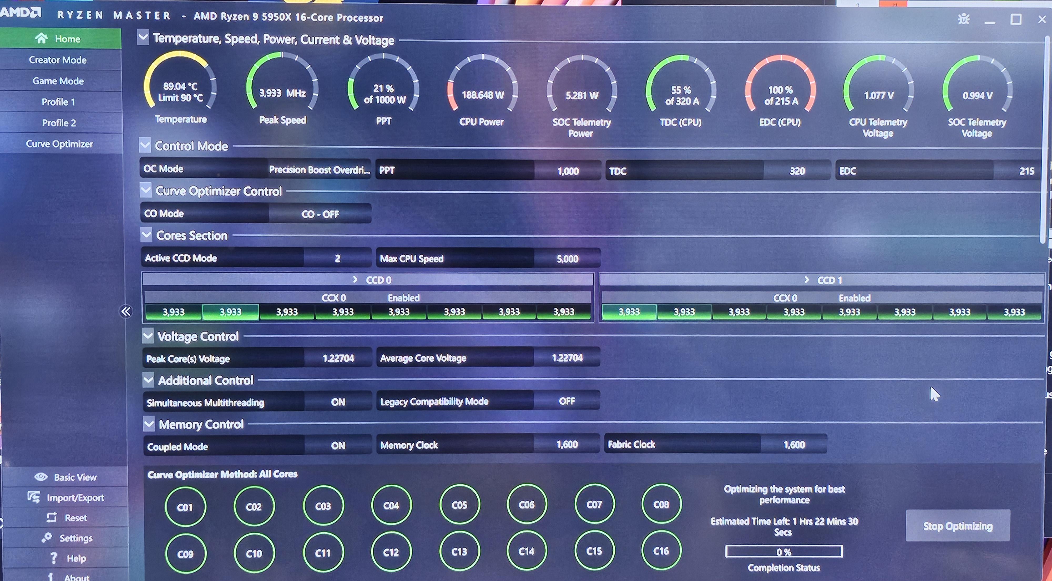Select core C06 circle
Screen dimensions: 1052x581
tap(527, 505)
